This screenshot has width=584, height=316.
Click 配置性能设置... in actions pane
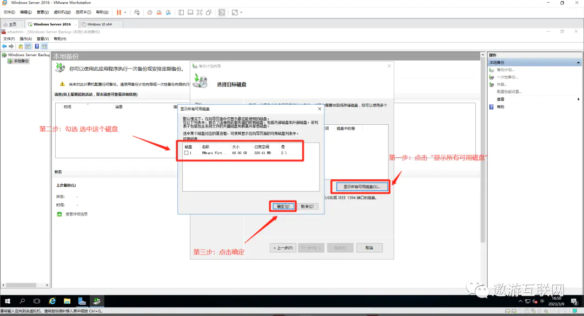[509, 92]
